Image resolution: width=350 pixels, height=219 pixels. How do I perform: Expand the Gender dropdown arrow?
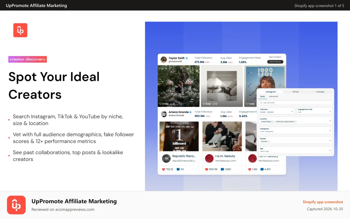[x=330, y=140]
